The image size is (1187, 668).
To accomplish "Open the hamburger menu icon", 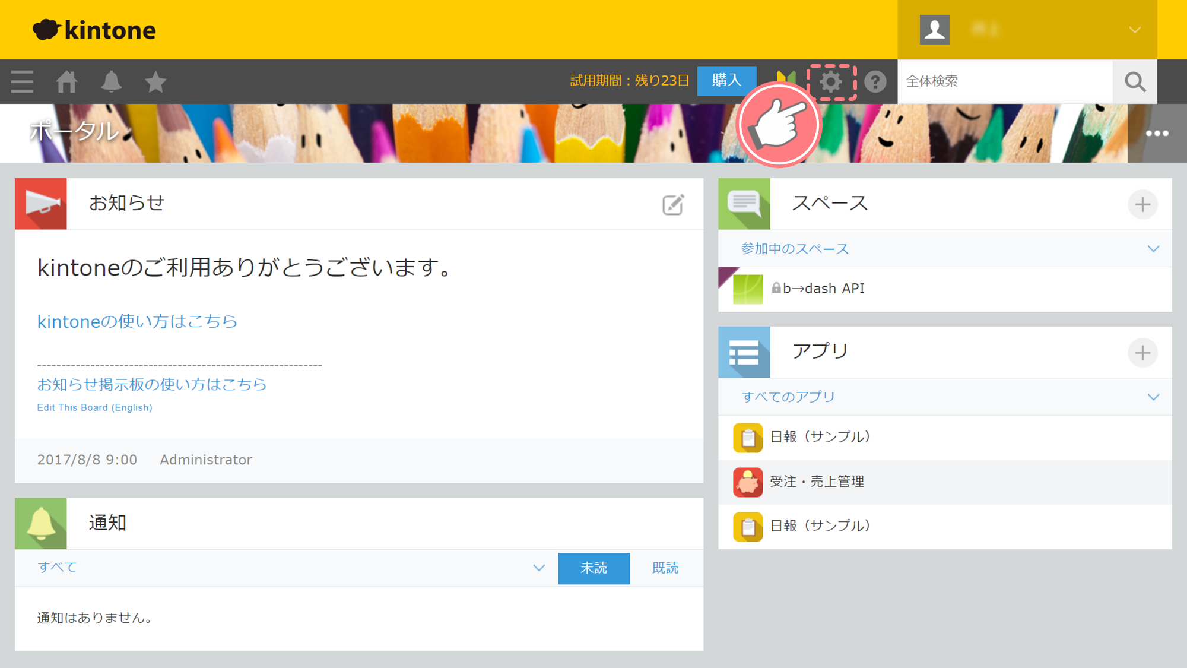I will 22,81.
